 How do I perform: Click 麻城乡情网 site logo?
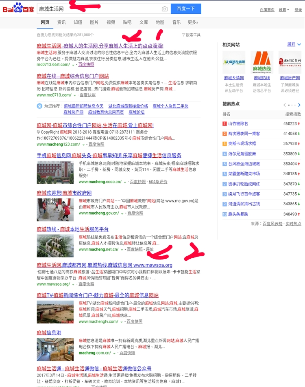point(234,62)
